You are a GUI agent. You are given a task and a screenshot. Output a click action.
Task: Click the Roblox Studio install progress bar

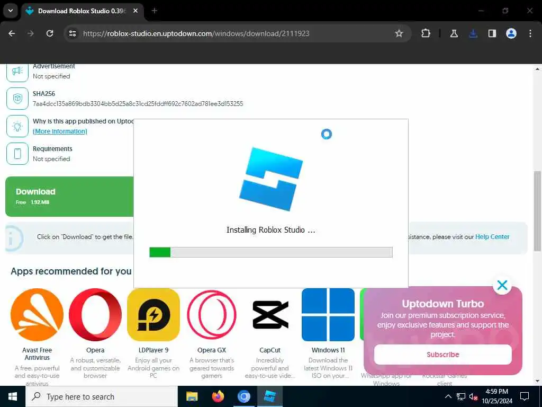tap(271, 252)
